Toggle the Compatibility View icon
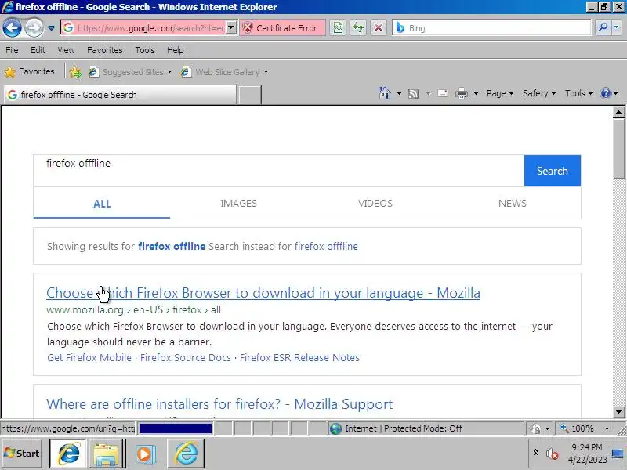 (338, 28)
